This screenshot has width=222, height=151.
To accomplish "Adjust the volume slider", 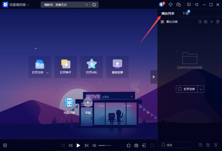I will tap(105, 145).
